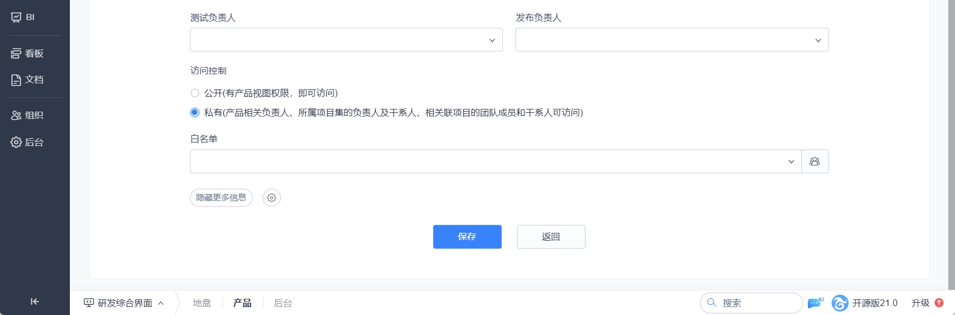Open 后台 (Admin) from the sidebar
The width and height of the screenshot is (955, 315).
tap(27, 142)
